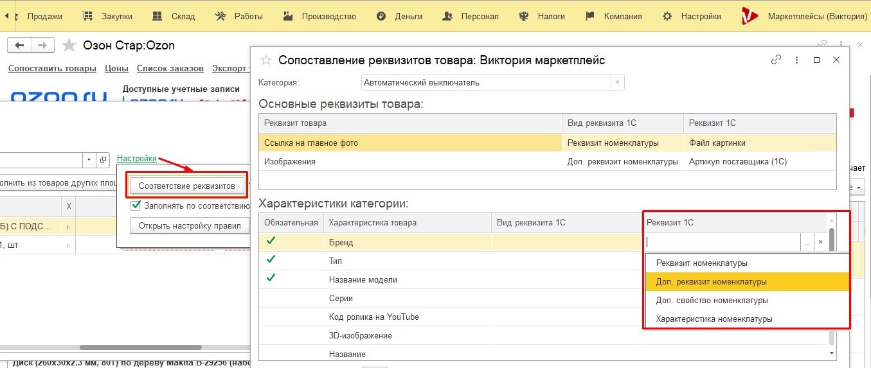
Task: Click the Открыть настройку правил button
Action: click(190, 225)
